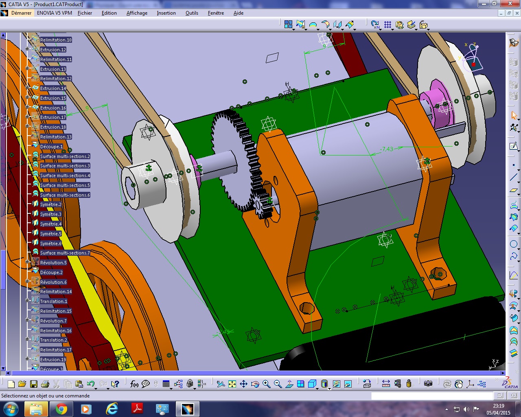Expand the Extrusion.16 tree node

pos(27,108)
